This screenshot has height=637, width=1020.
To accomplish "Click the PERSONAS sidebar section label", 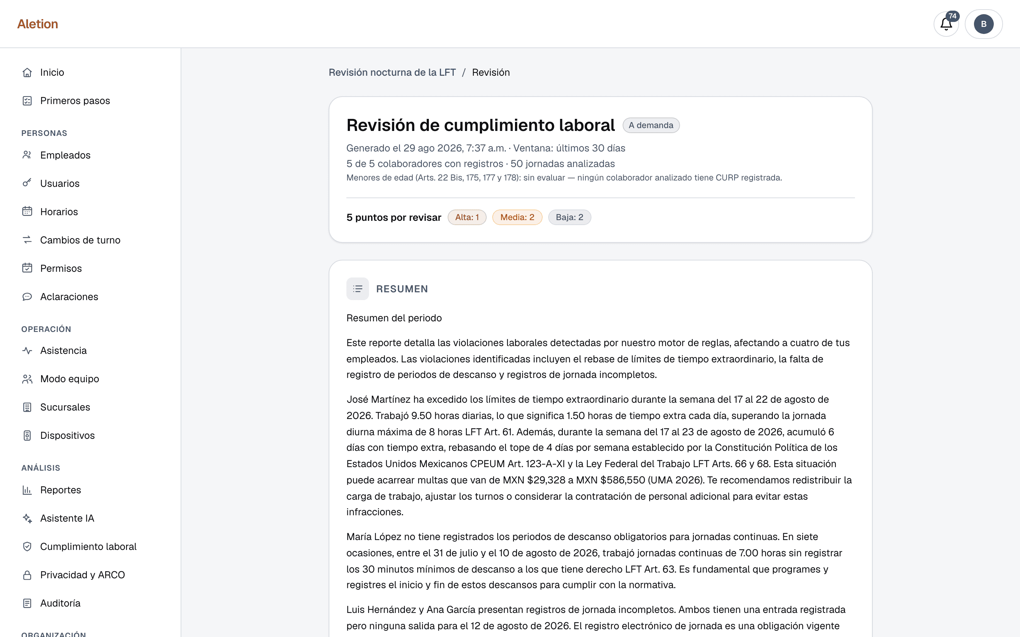I will point(44,133).
